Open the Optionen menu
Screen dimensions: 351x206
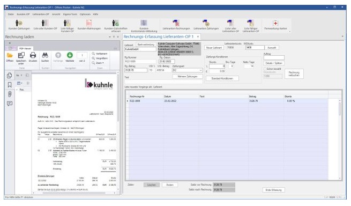click(x=85, y=14)
